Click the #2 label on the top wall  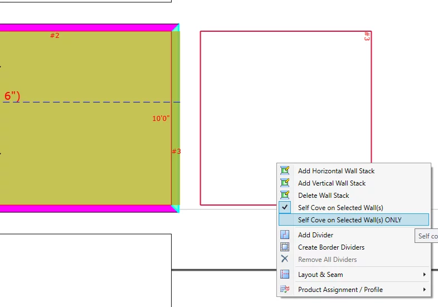coord(55,36)
